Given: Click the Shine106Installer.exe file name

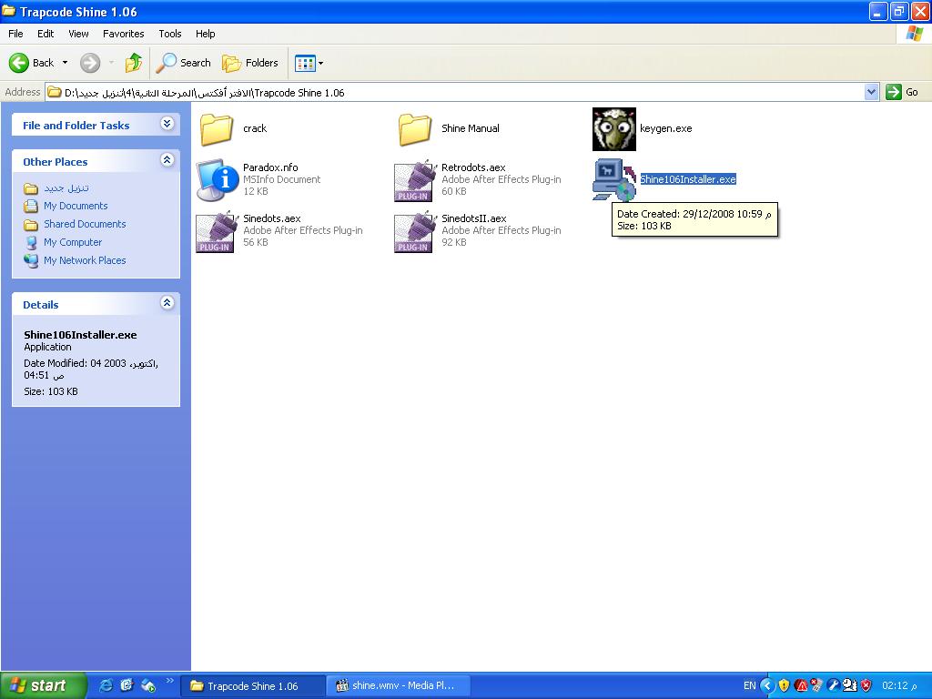Looking at the screenshot, I should pyautogui.click(x=688, y=179).
